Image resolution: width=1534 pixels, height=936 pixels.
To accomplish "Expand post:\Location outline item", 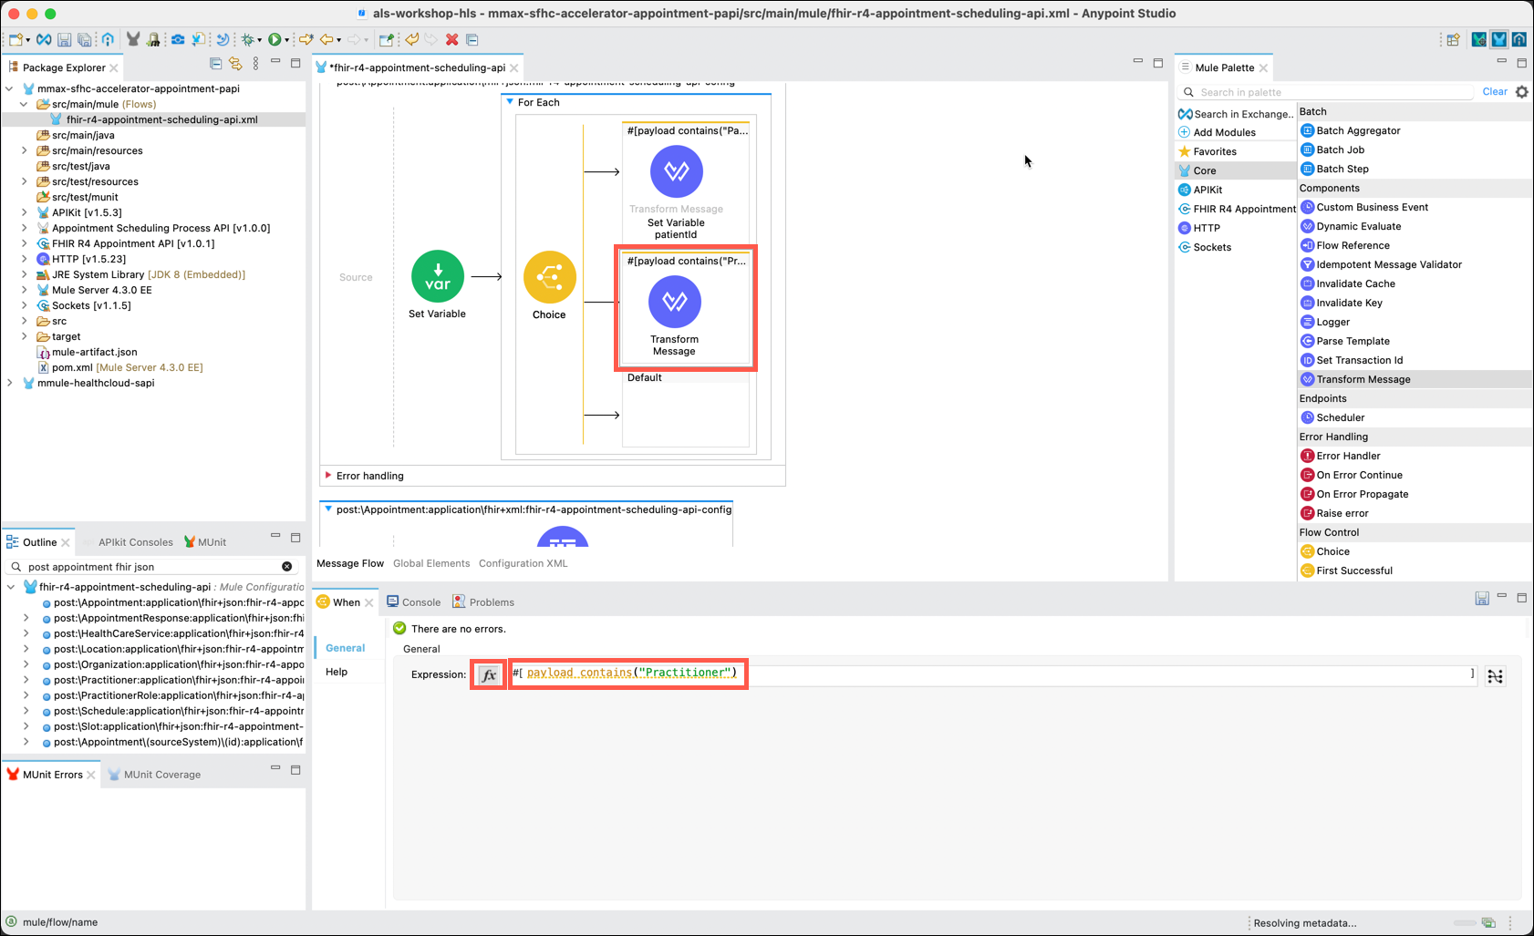I will (x=26, y=649).
